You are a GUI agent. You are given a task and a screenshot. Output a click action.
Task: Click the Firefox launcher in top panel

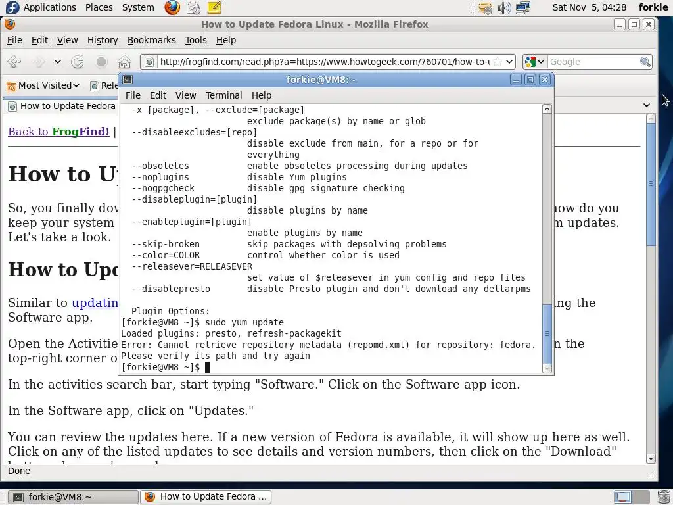pyautogui.click(x=172, y=7)
